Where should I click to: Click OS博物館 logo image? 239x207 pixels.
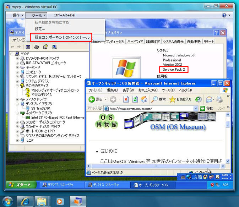107,121
